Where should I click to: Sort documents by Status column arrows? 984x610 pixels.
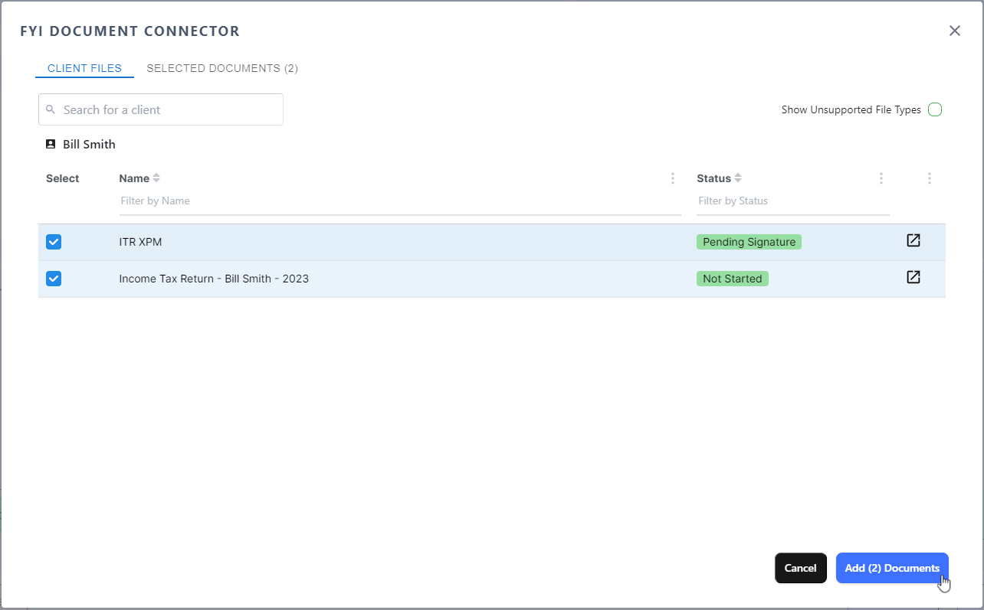[738, 178]
